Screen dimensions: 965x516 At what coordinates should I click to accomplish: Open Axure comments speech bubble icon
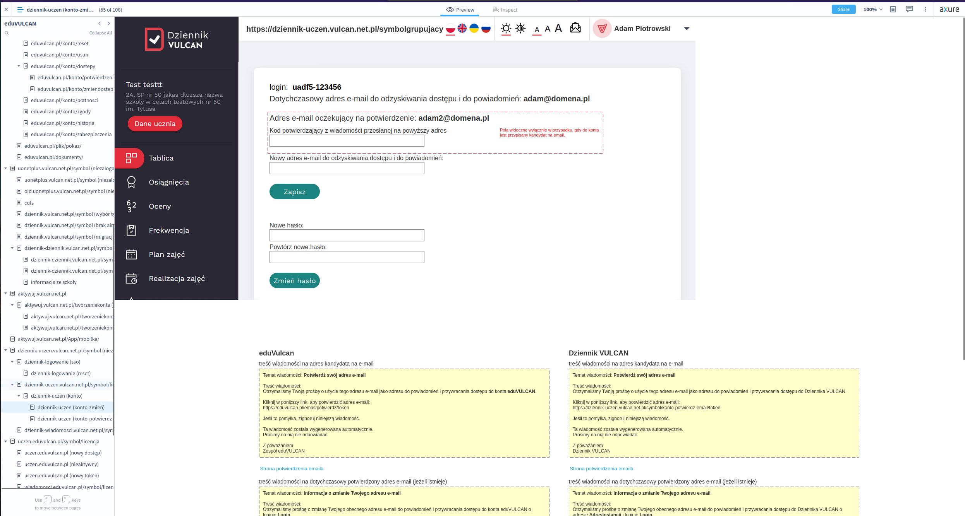click(x=909, y=9)
